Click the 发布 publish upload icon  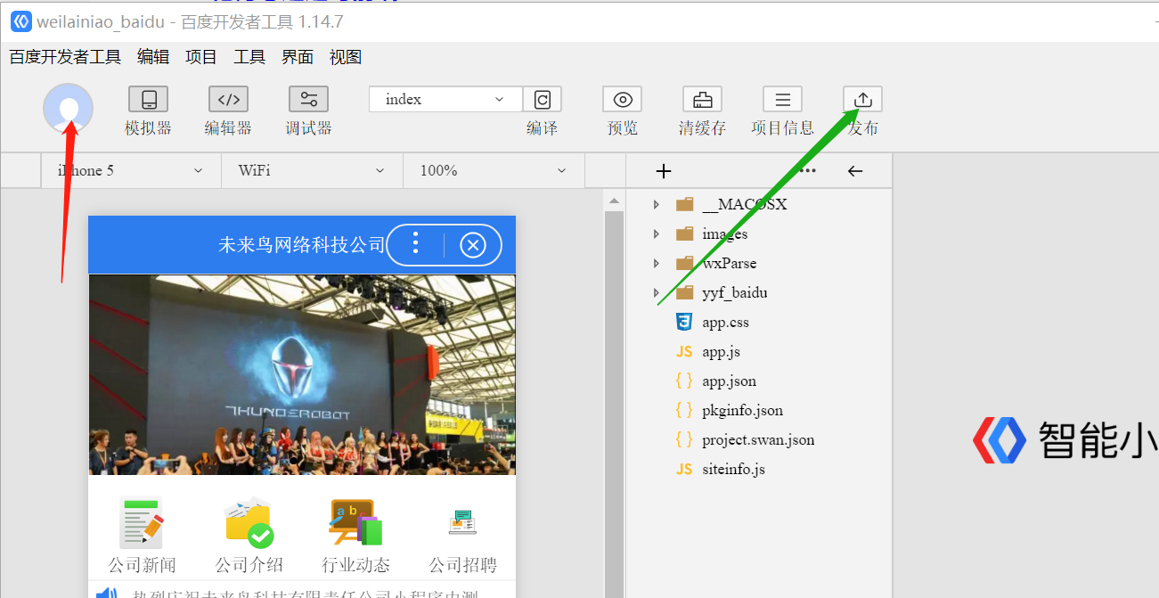[862, 100]
